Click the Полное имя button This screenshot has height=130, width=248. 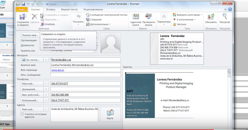(x=30, y=35)
